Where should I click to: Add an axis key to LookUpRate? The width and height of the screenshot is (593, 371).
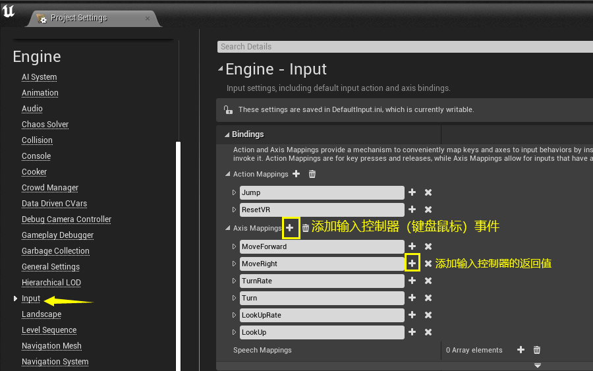coord(412,314)
